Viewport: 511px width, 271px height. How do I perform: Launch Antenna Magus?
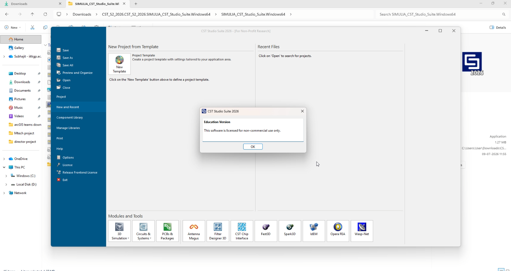(194, 231)
